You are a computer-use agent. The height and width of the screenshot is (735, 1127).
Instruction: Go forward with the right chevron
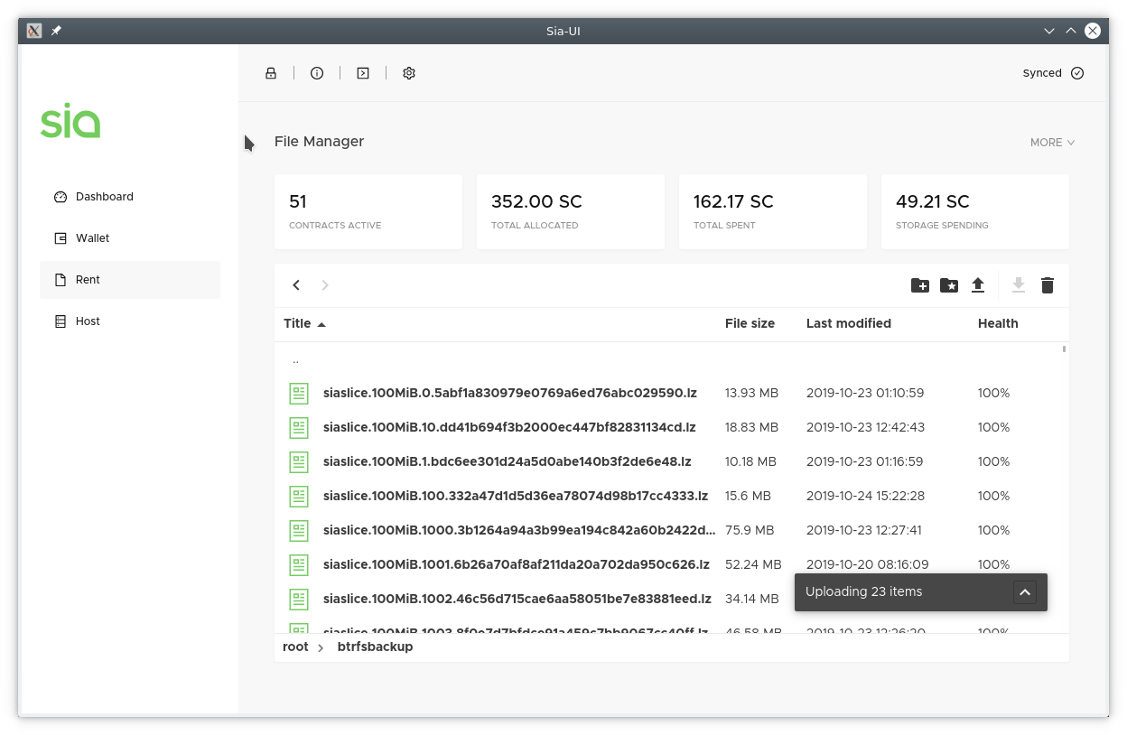(x=325, y=285)
